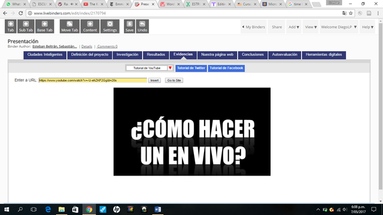Click the Insert URL button
The height and width of the screenshot is (215, 383).
pos(154,81)
